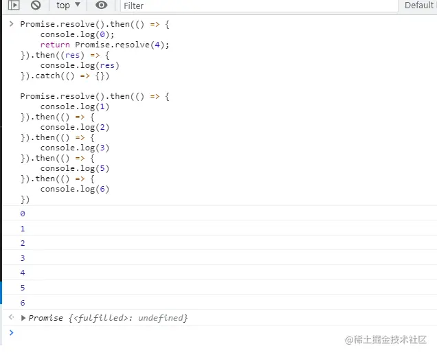Select the logged output value 0

point(23,214)
